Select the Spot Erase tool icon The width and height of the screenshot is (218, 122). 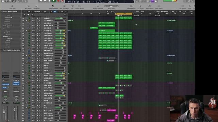(x=36, y=6)
